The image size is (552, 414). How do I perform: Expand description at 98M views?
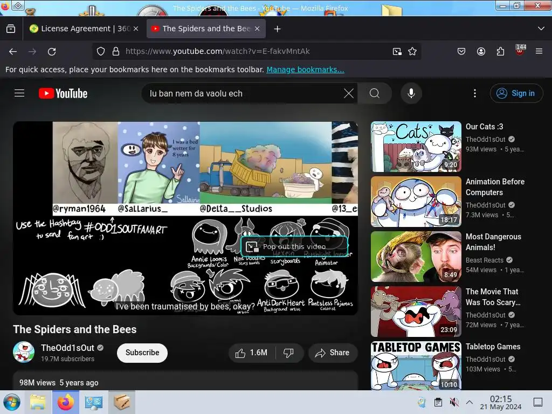click(185, 381)
